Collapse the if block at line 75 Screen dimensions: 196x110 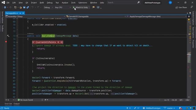pos(17,42)
